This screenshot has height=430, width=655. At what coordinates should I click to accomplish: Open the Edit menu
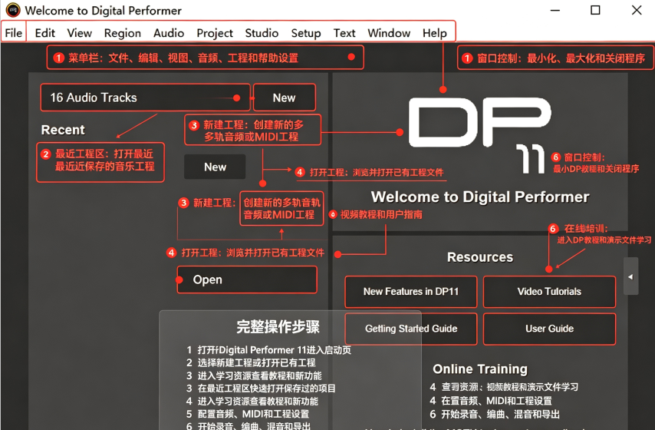pyautogui.click(x=44, y=32)
